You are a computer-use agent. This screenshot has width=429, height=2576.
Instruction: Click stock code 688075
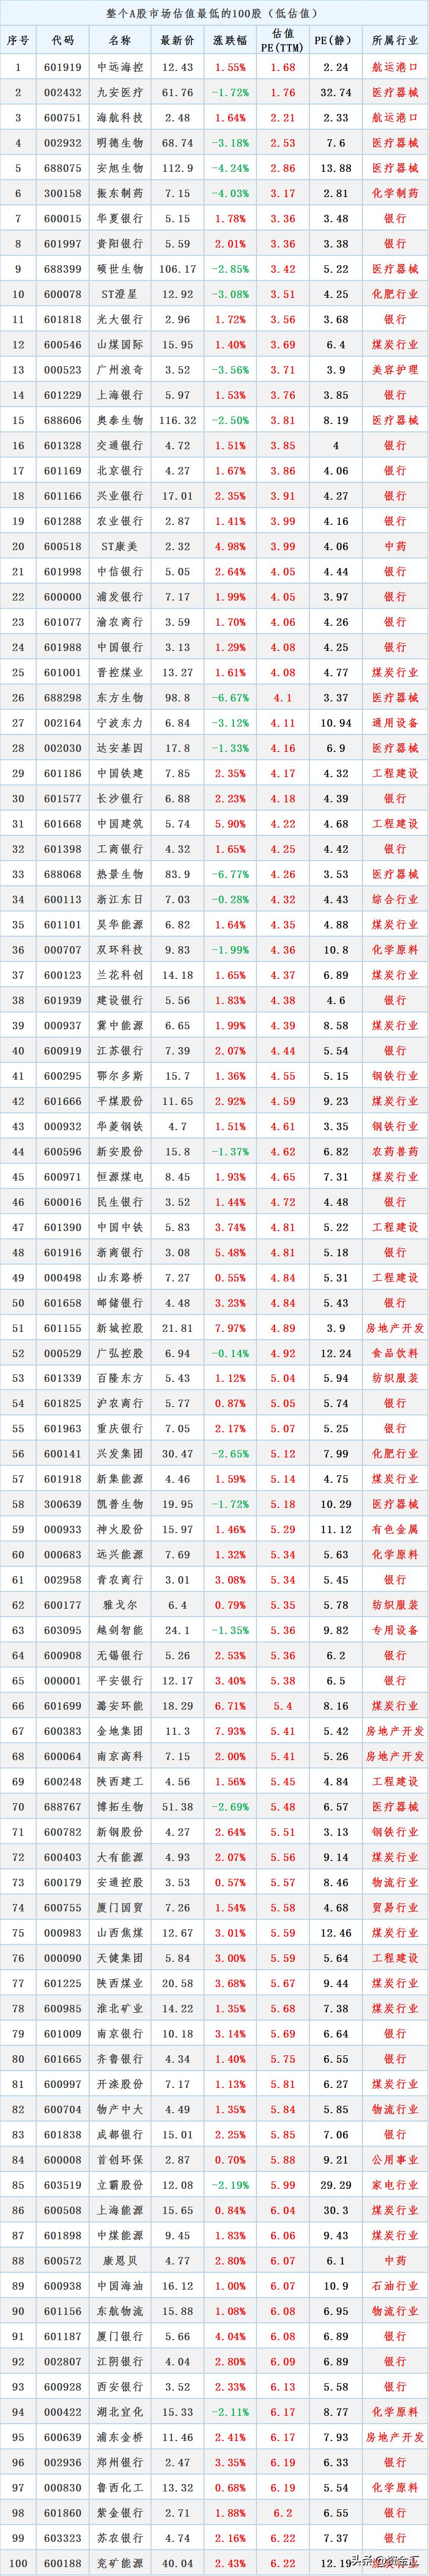(63, 168)
